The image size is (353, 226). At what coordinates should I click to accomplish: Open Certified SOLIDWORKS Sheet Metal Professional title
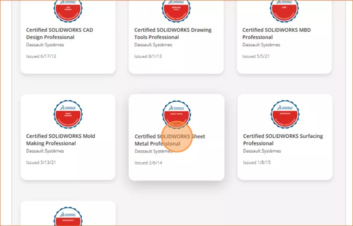(170, 140)
